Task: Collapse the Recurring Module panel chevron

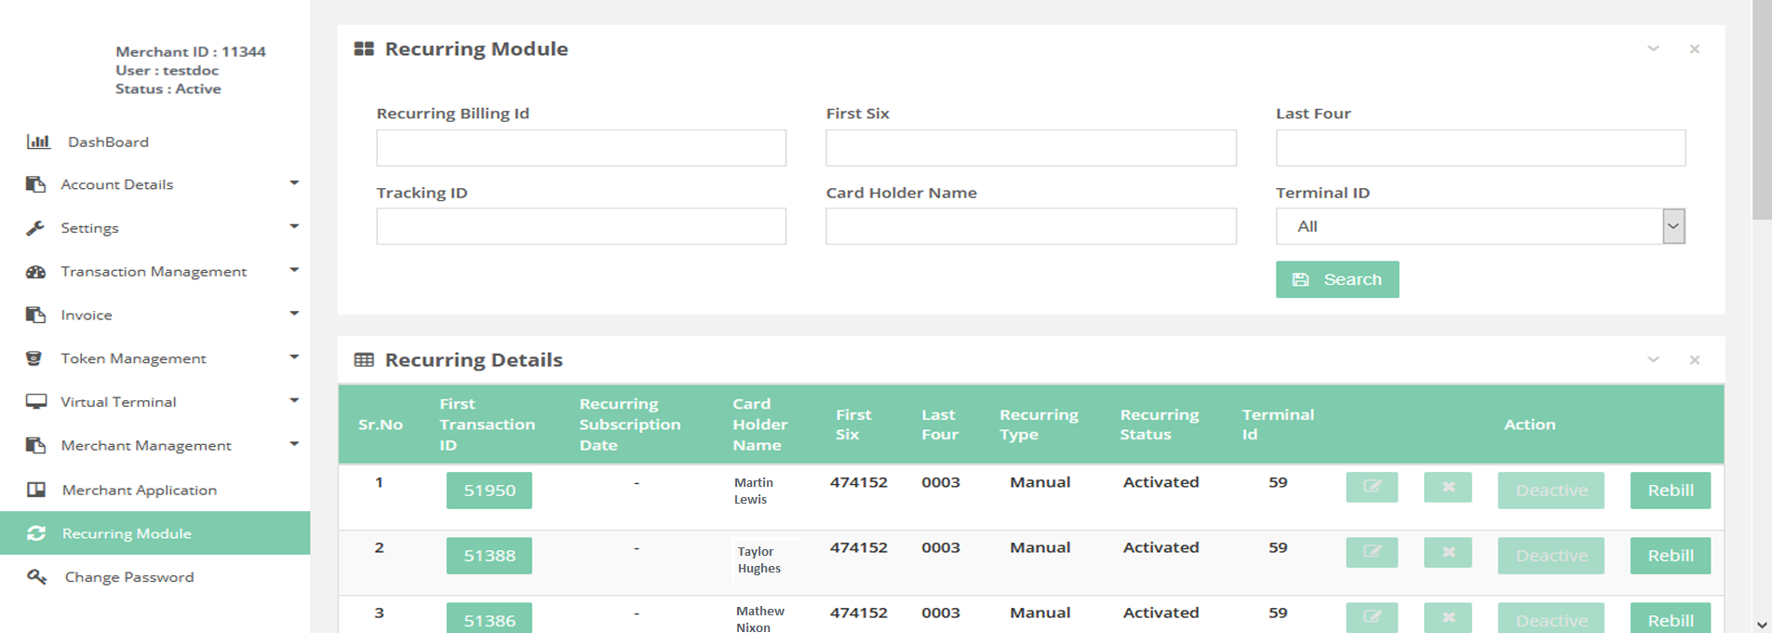Action: (1653, 49)
